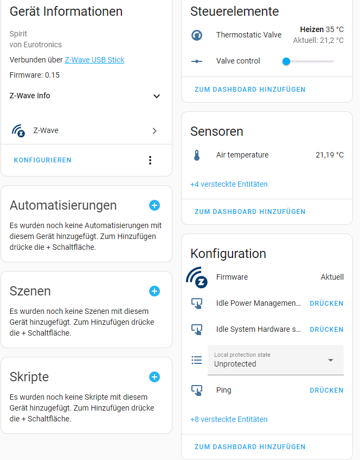Click the plus icon next to Skripte

155,377
